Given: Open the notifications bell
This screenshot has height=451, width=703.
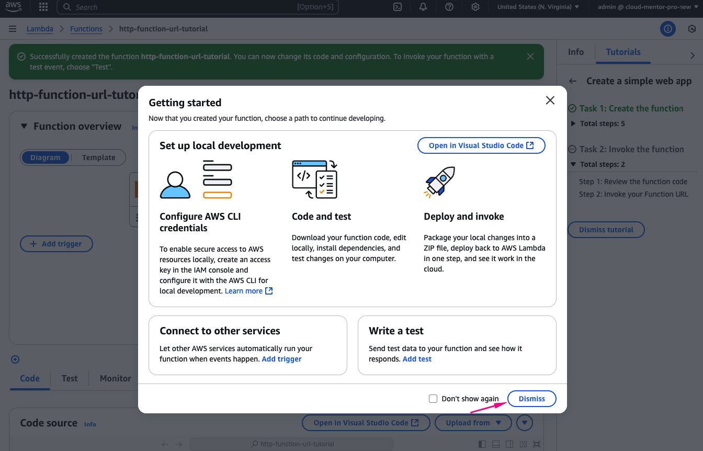Looking at the screenshot, I should pos(423,7).
